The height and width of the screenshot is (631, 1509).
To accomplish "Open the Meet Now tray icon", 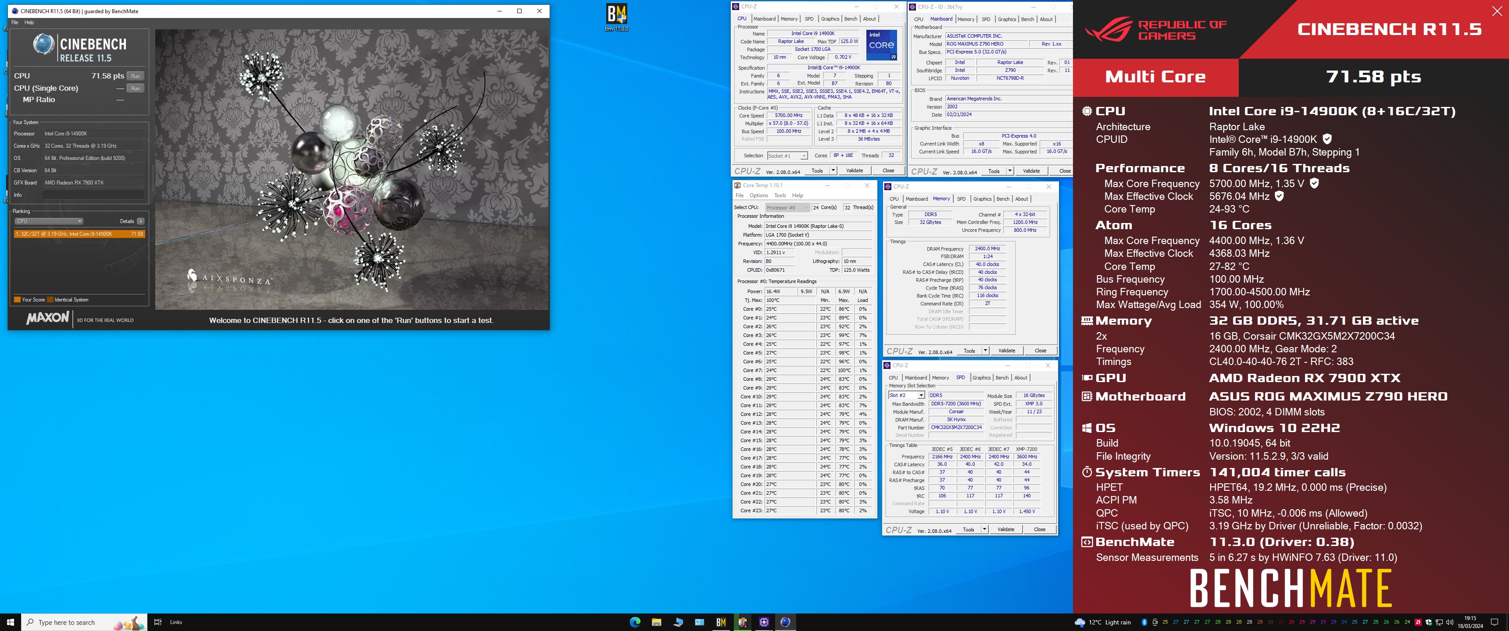I will click(1155, 622).
